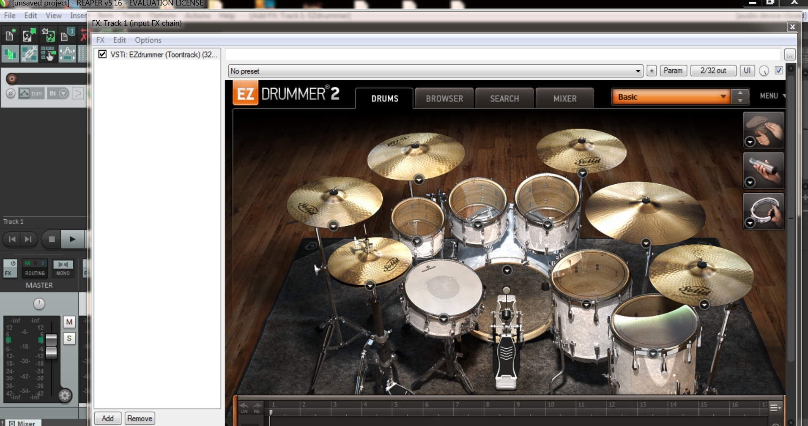
Task: Step the kit preset up or down
Action: coord(740,97)
